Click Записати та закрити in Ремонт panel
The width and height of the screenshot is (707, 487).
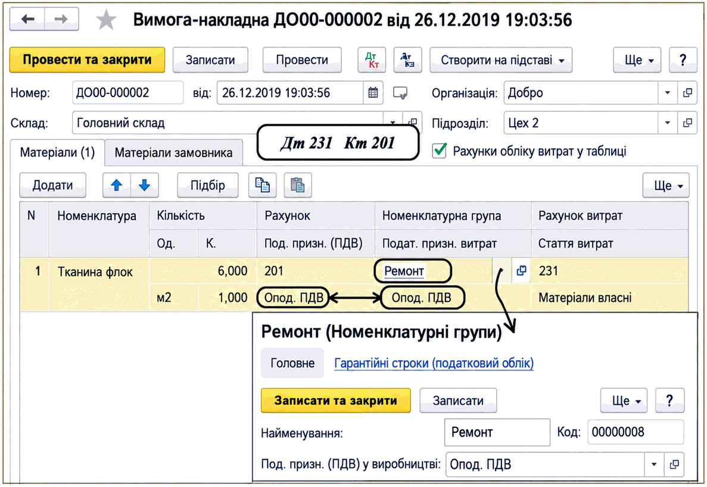click(335, 401)
